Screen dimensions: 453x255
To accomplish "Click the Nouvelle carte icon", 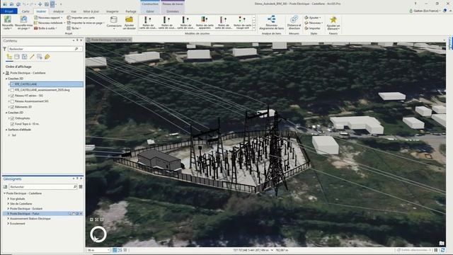I will [x=8, y=20].
